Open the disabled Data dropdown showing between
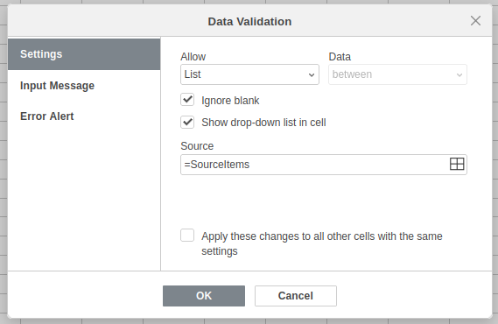 coord(397,74)
